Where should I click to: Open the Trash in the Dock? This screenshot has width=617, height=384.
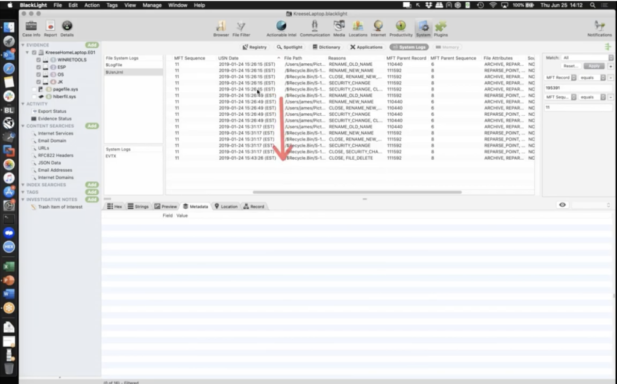tap(8, 368)
